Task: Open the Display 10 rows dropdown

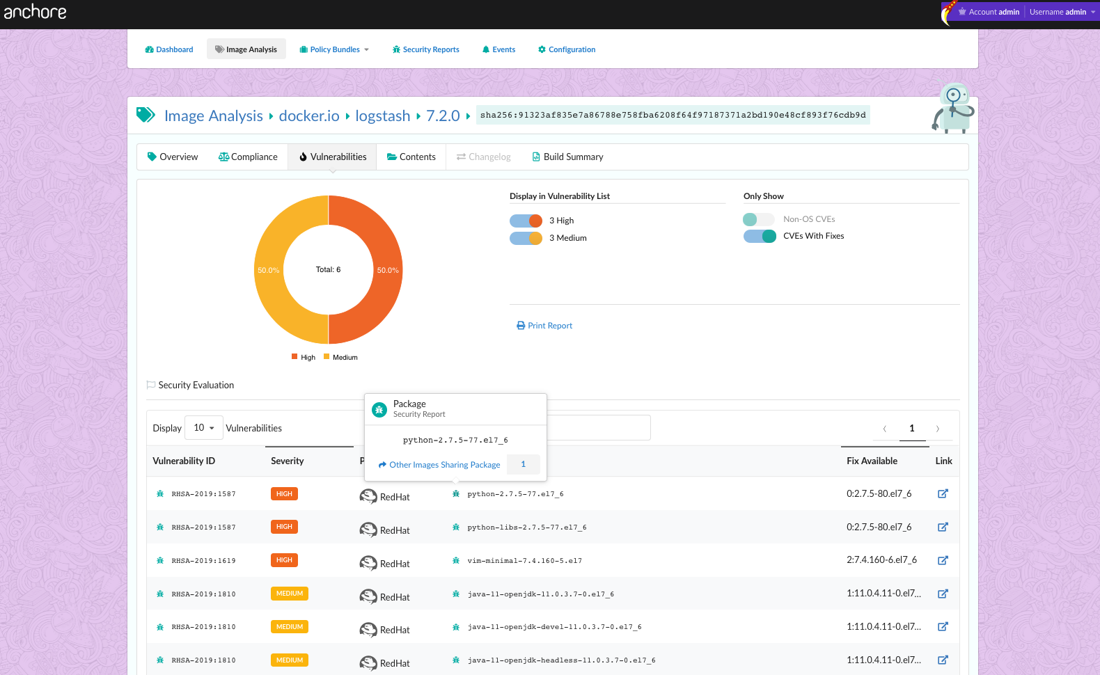Action: tap(204, 428)
